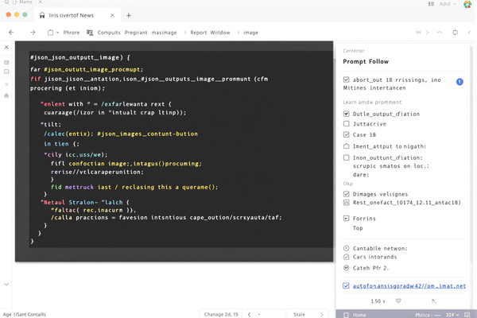Click the Home button in bottom bar
This screenshot has width=477, height=318.
358,314
